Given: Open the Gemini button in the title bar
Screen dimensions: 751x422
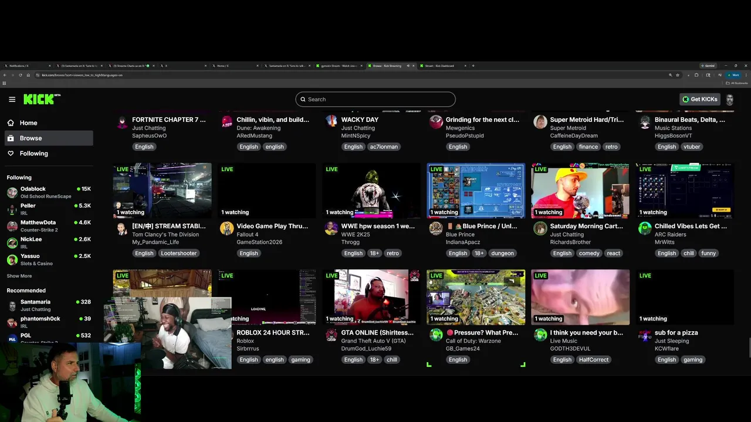Looking at the screenshot, I should pyautogui.click(x=708, y=66).
